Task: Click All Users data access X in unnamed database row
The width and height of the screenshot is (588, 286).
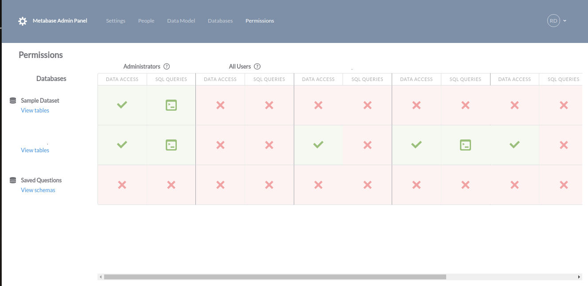Action: (220, 145)
